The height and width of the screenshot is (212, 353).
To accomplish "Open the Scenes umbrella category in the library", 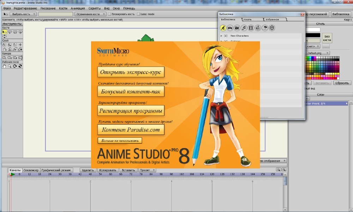I will [x=265, y=28].
